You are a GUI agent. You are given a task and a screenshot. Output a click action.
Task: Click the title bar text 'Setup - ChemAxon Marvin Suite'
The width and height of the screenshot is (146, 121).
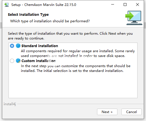point(44,5)
